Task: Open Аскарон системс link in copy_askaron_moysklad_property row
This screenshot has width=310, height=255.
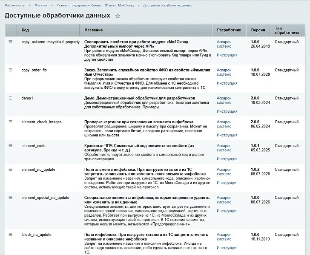Action: coord(224,44)
